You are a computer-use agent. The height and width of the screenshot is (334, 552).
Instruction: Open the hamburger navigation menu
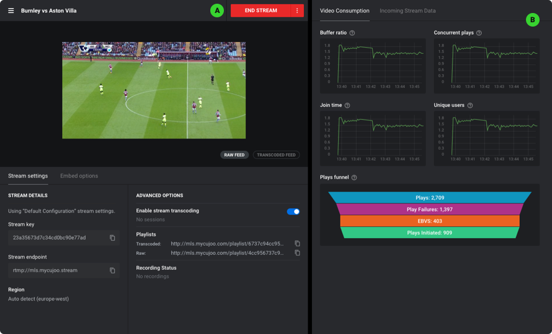point(11,11)
